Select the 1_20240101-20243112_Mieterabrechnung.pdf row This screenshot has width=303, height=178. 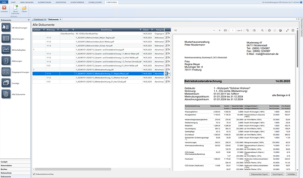click(x=102, y=70)
